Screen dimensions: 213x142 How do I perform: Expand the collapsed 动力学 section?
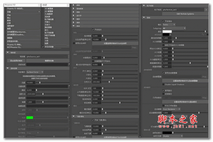pos(73,16)
